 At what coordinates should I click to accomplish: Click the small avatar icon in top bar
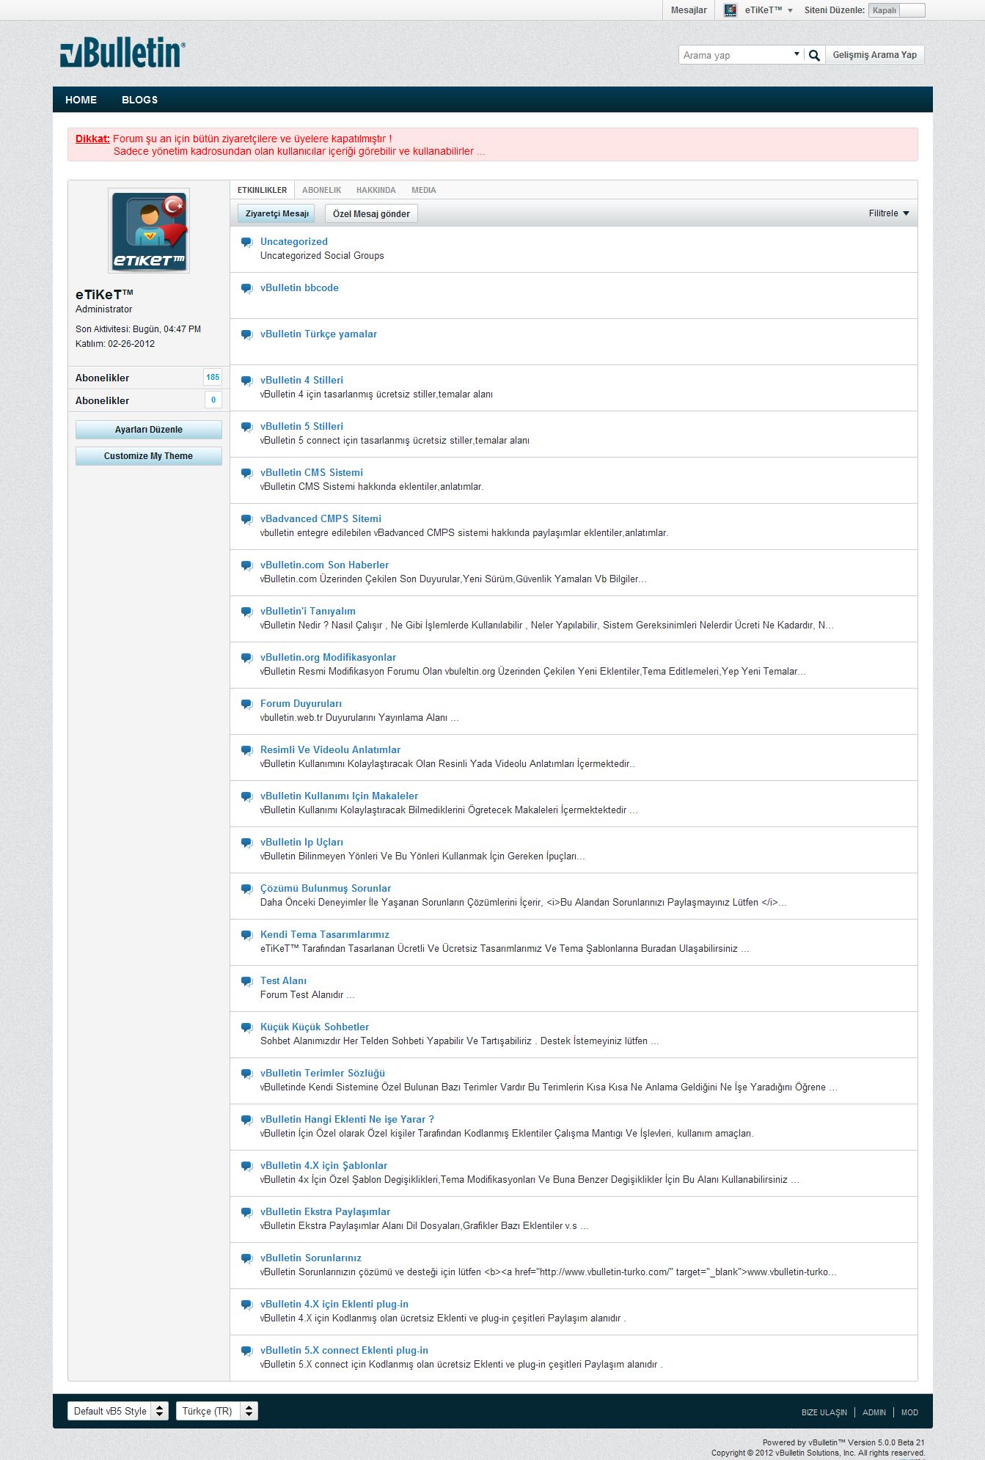point(730,10)
